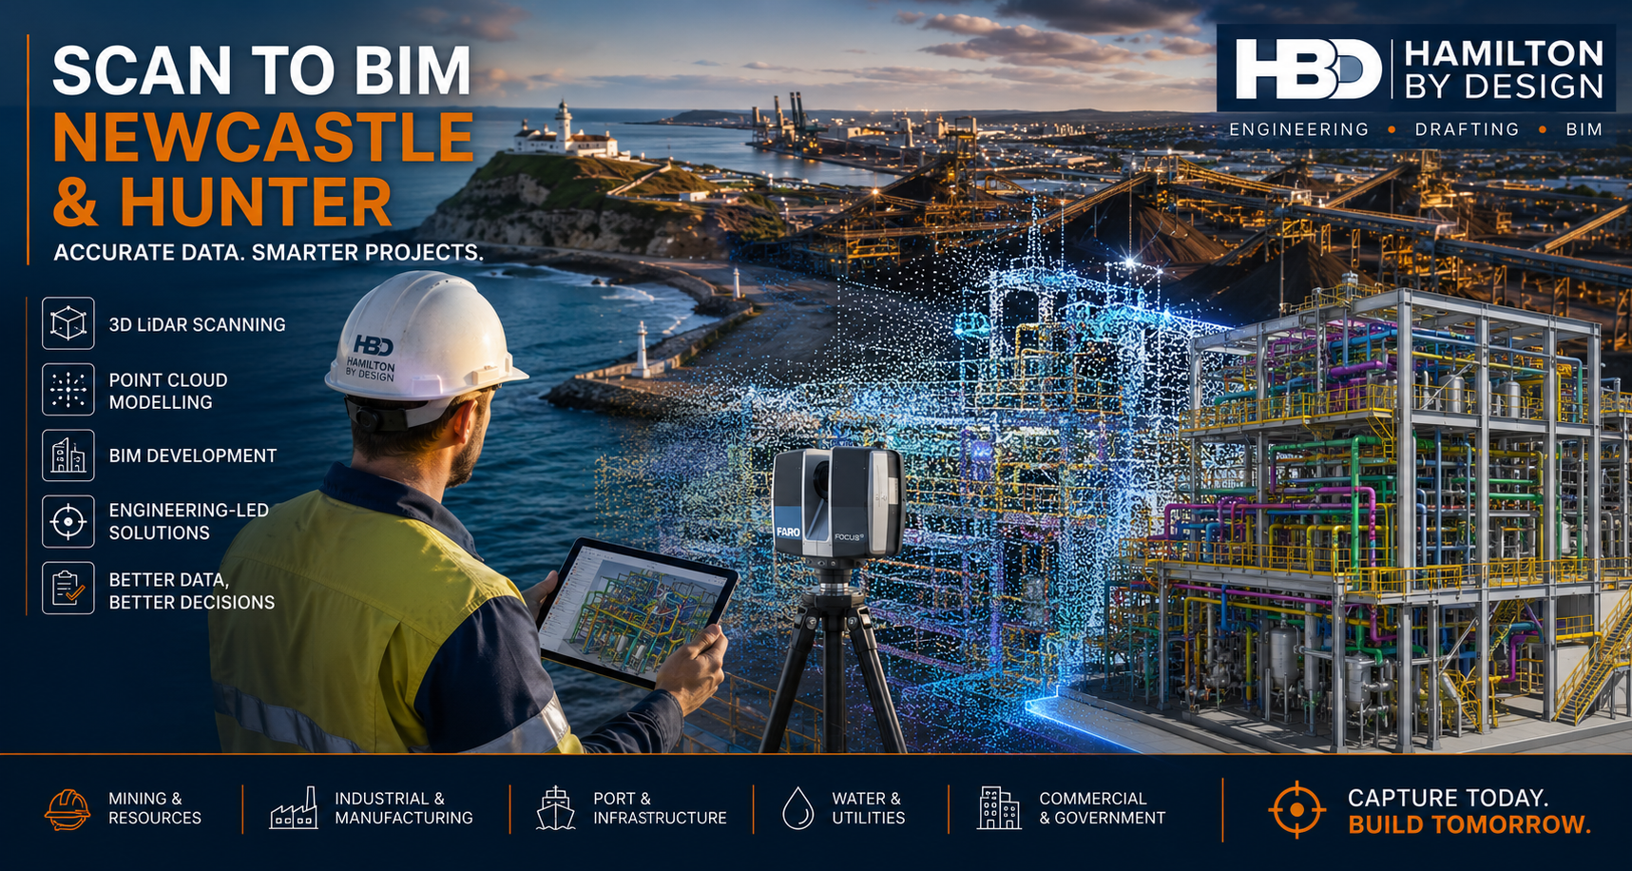Viewport: 1632px width, 871px height.
Task: Click the 3D LiDAR Scanning cube icon
Action: 68,323
